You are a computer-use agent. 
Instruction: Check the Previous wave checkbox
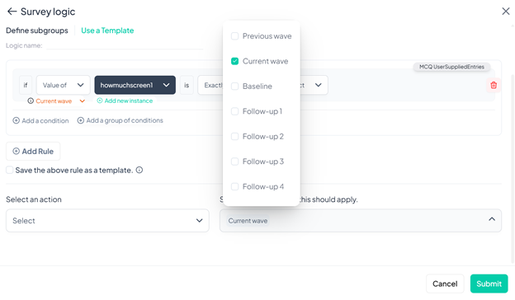234,35
